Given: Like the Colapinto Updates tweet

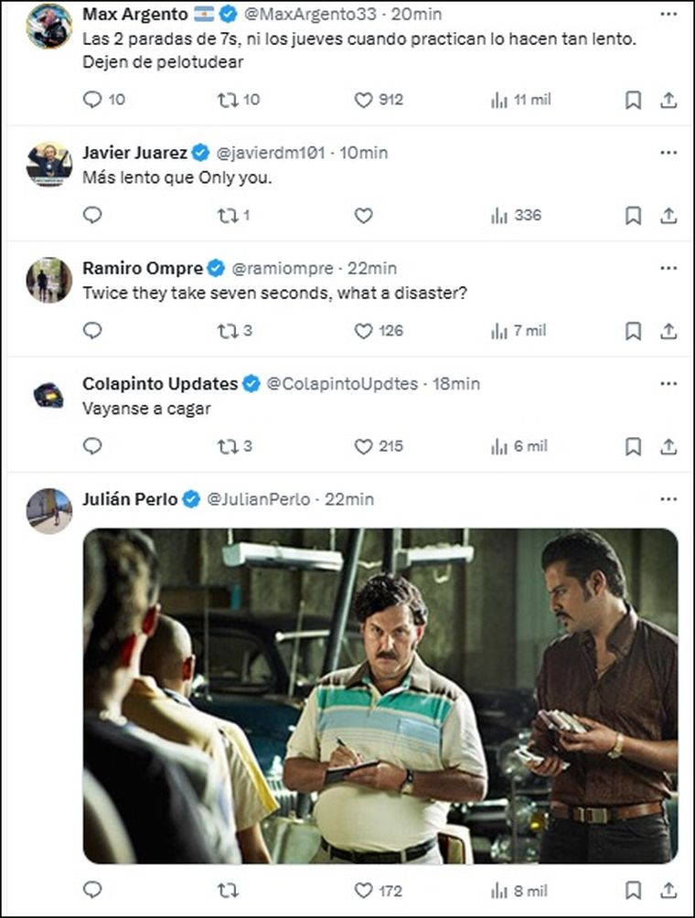Looking at the screenshot, I should (x=364, y=446).
